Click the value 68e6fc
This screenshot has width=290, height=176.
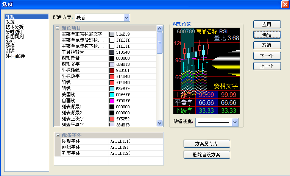(123, 89)
